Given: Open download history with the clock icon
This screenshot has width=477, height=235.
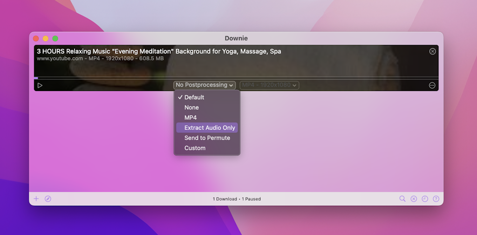Looking at the screenshot, I should pos(425,199).
